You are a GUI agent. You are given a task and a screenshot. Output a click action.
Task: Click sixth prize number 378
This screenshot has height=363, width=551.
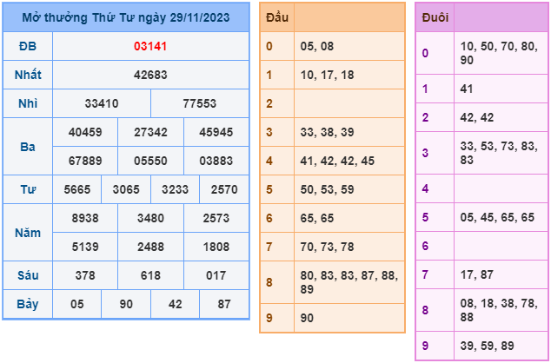(x=85, y=275)
